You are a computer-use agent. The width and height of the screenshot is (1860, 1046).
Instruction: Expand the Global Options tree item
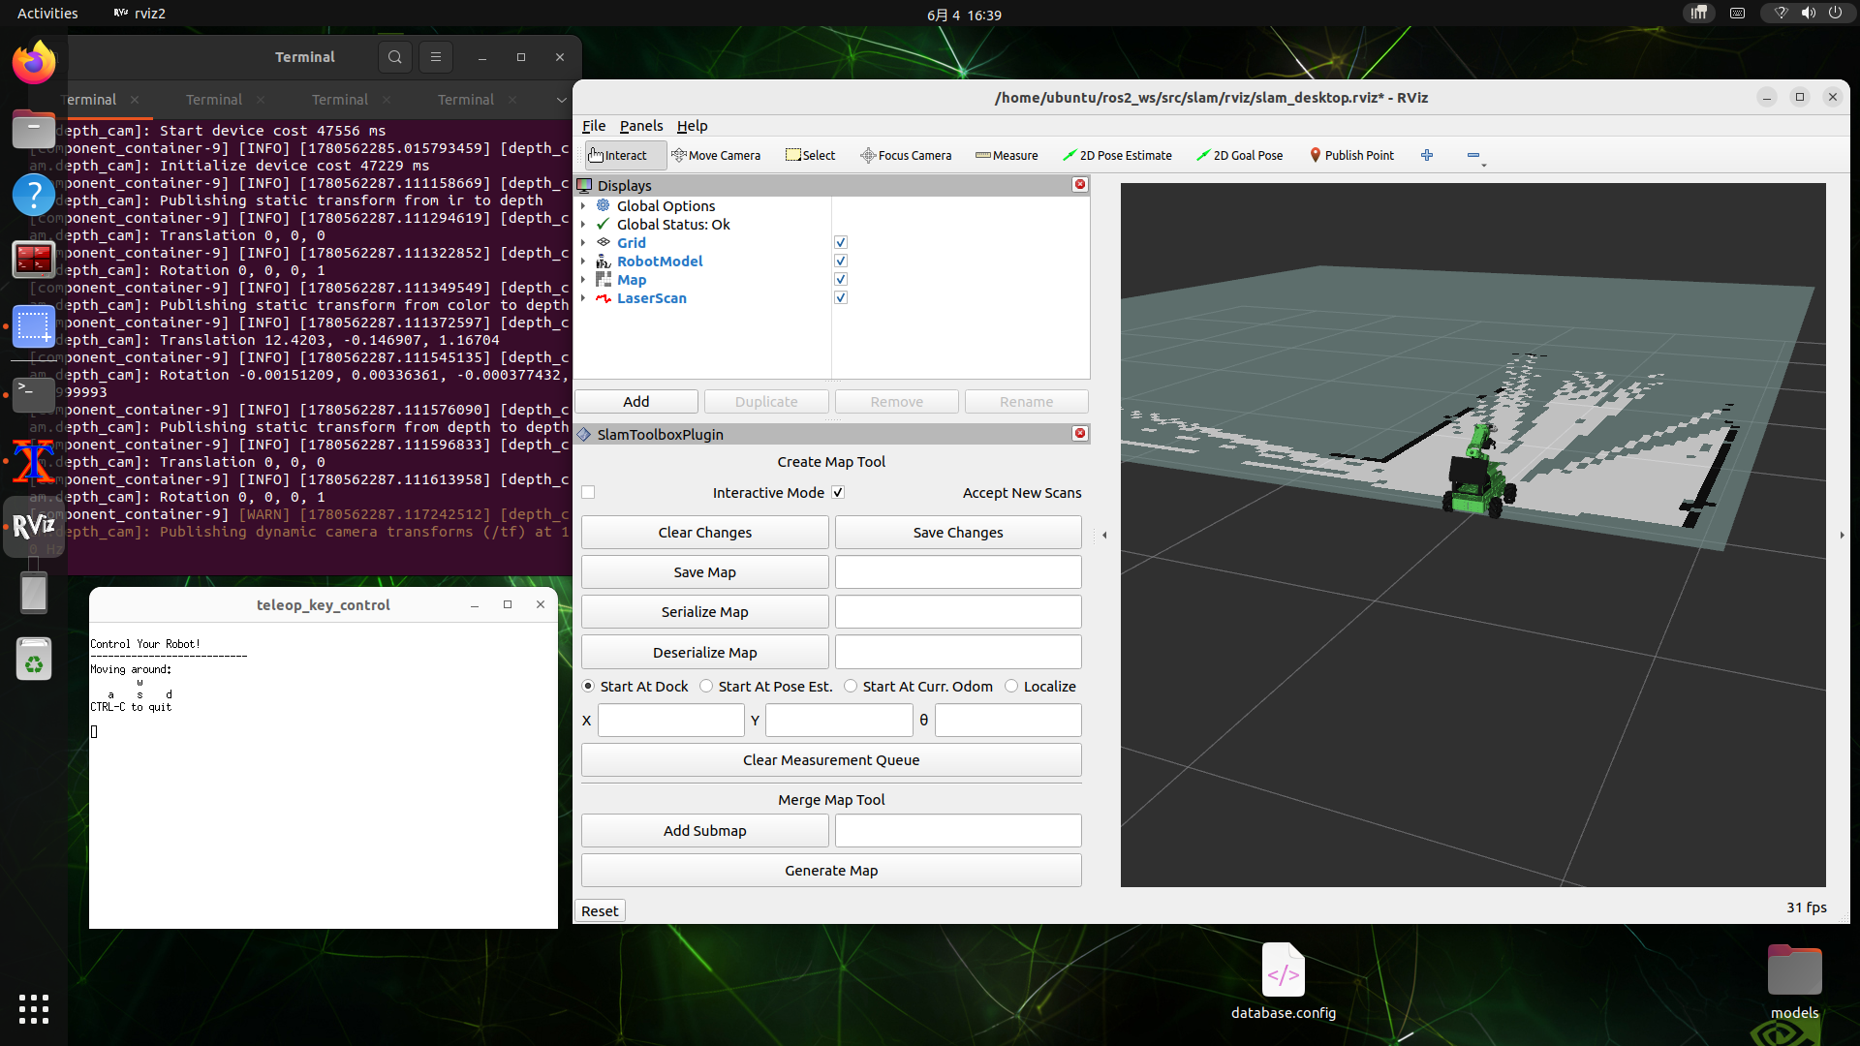coord(583,206)
